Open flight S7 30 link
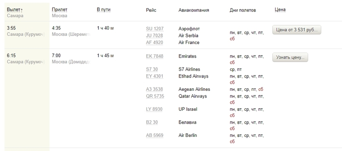The width and height of the screenshot is (342, 151). (152, 69)
